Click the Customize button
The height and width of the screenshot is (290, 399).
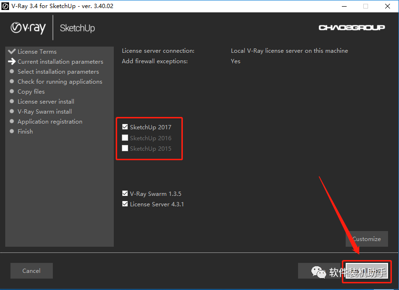coord(367,239)
